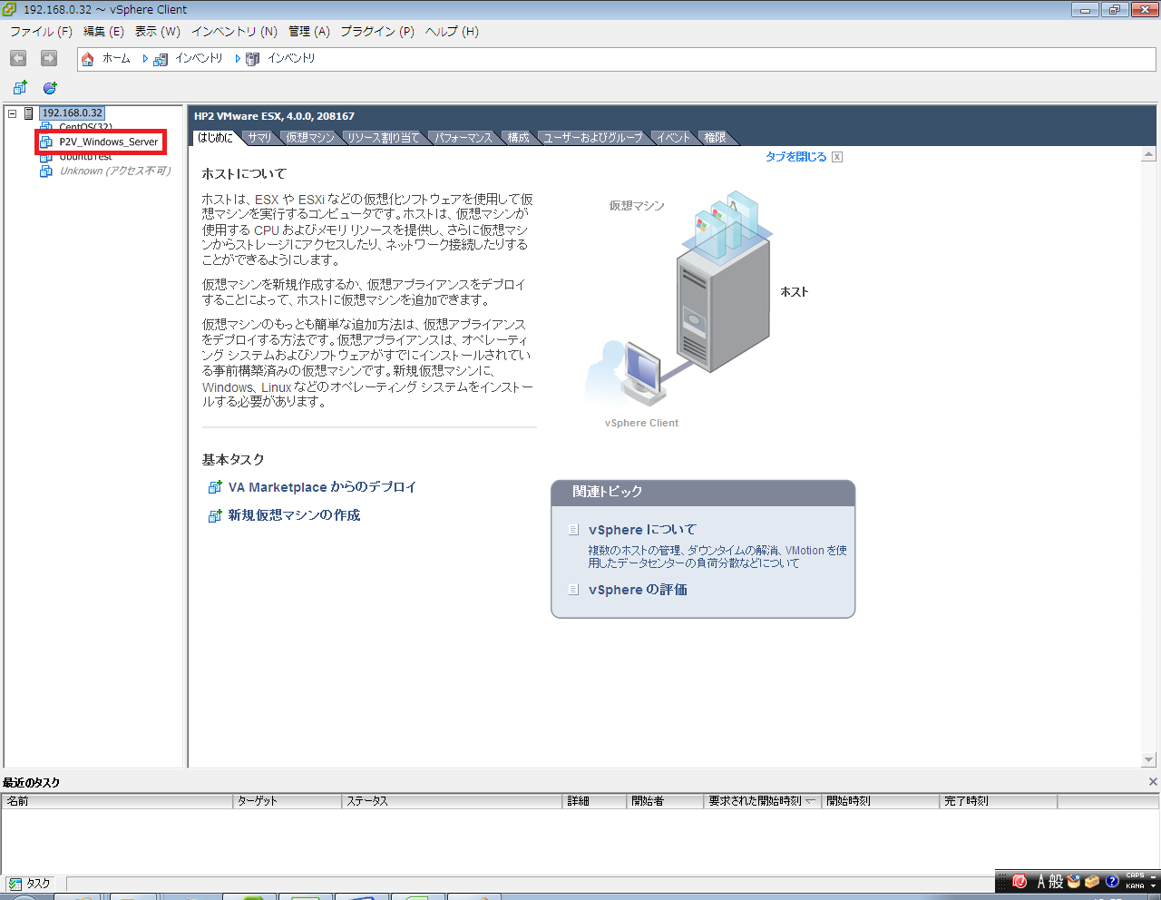The width and height of the screenshot is (1161, 900).
Task: Click the IME toolbox icon
Action: 1092,881
